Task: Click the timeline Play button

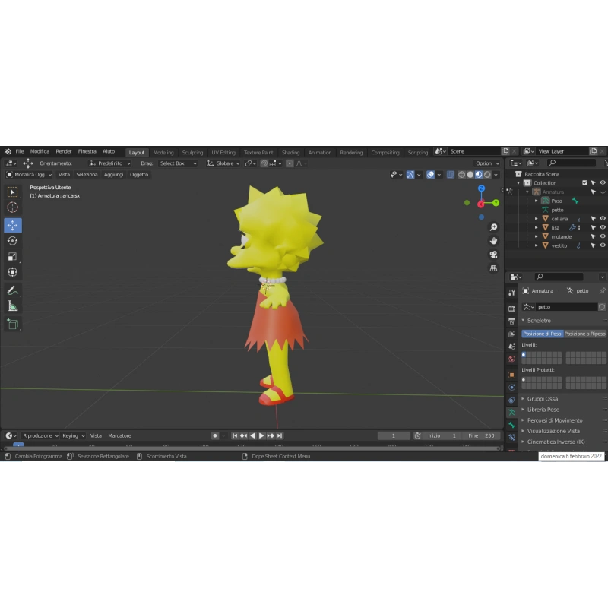Action: coord(261,435)
